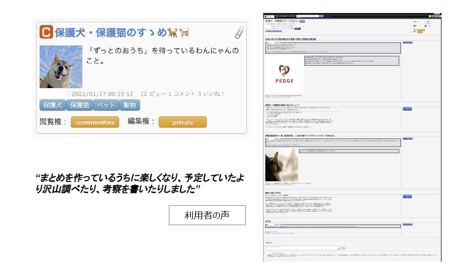Focus the keyword search field in header
Viewport: 470px width, 268px height.
point(308,16)
